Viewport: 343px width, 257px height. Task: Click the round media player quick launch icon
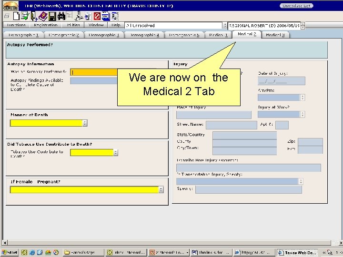click(x=56, y=252)
